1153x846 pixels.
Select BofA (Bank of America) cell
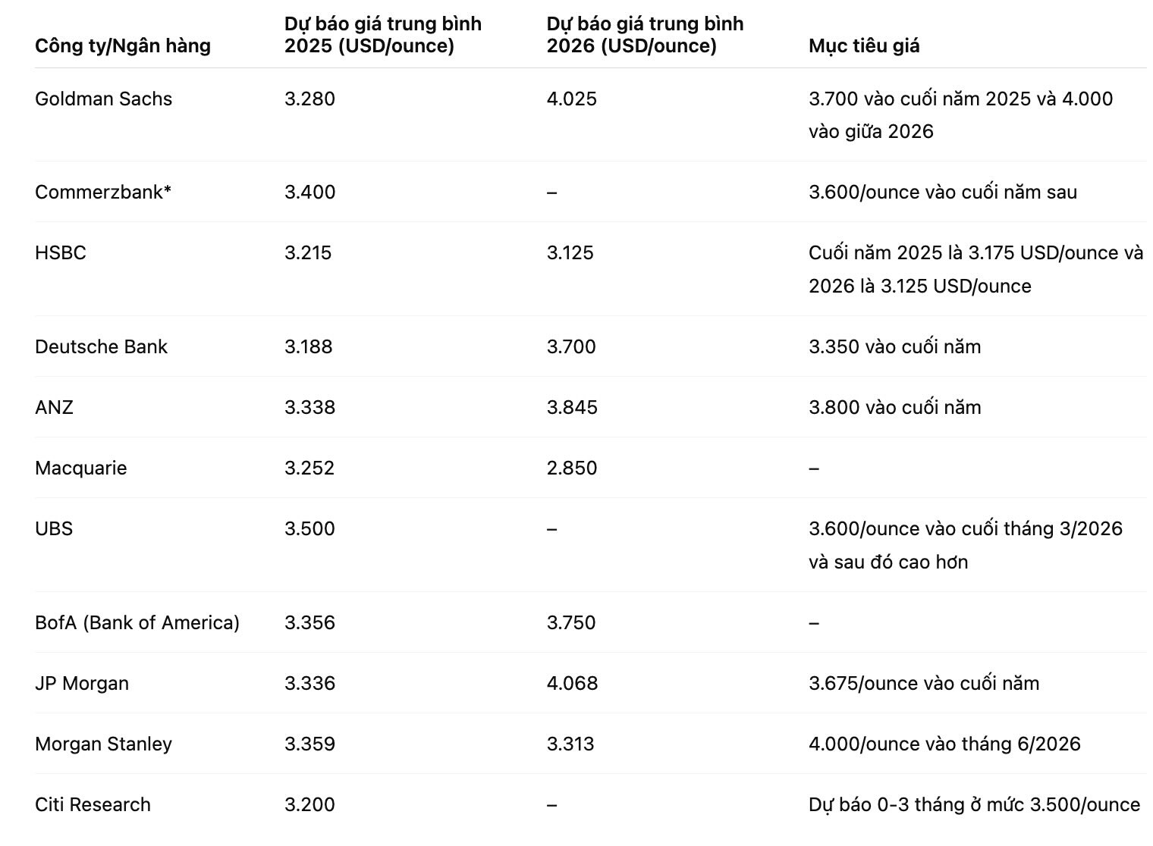coord(137,622)
